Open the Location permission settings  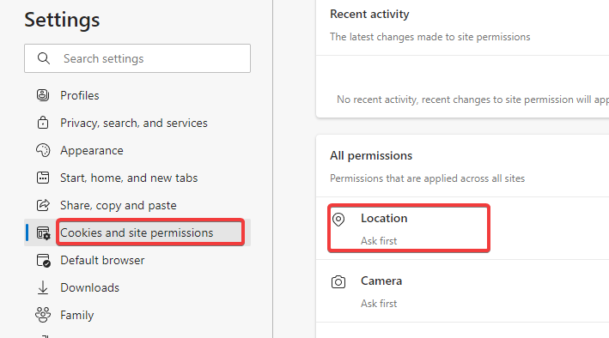click(x=462, y=228)
